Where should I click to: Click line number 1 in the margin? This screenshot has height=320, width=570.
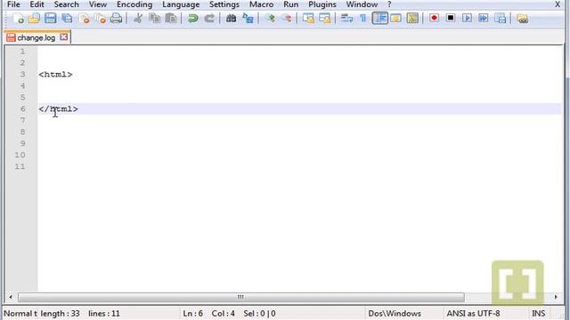[22, 52]
